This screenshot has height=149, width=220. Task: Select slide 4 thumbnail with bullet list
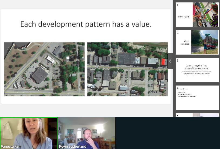point(197,98)
